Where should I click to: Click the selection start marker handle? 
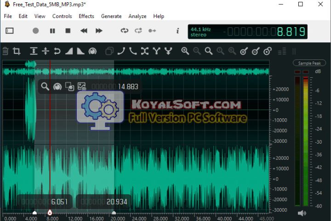34,213
